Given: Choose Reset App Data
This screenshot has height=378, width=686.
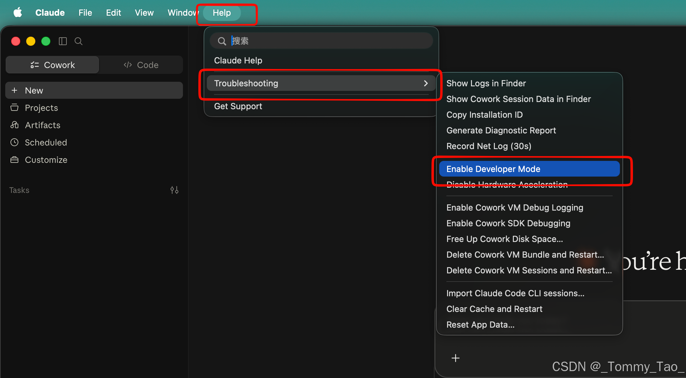Looking at the screenshot, I should coord(530,325).
